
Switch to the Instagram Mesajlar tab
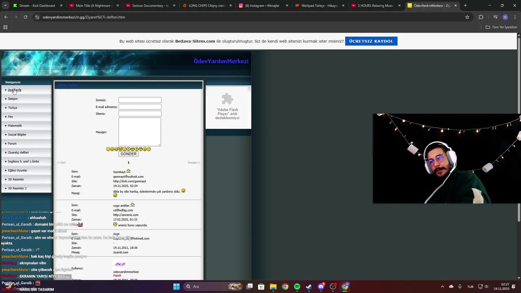coord(263,6)
